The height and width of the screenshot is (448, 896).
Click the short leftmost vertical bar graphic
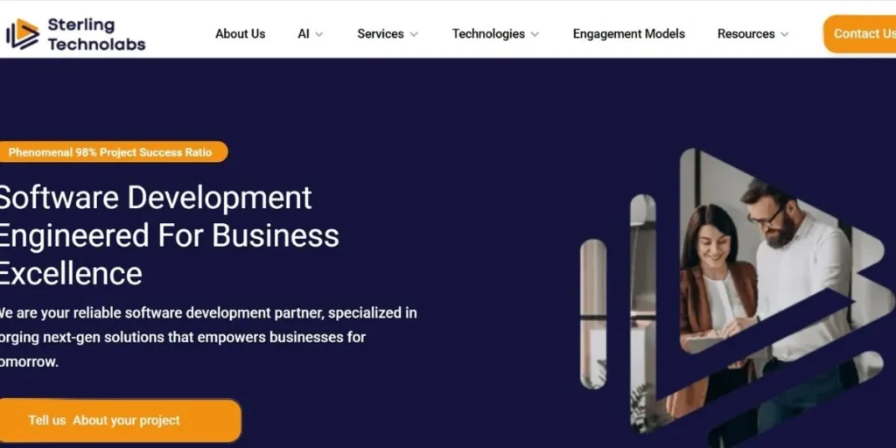click(x=593, y=314)
